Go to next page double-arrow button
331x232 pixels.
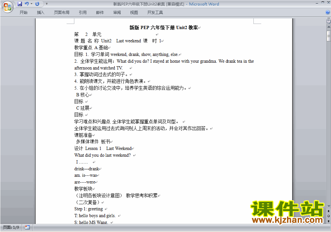(328, 221)
